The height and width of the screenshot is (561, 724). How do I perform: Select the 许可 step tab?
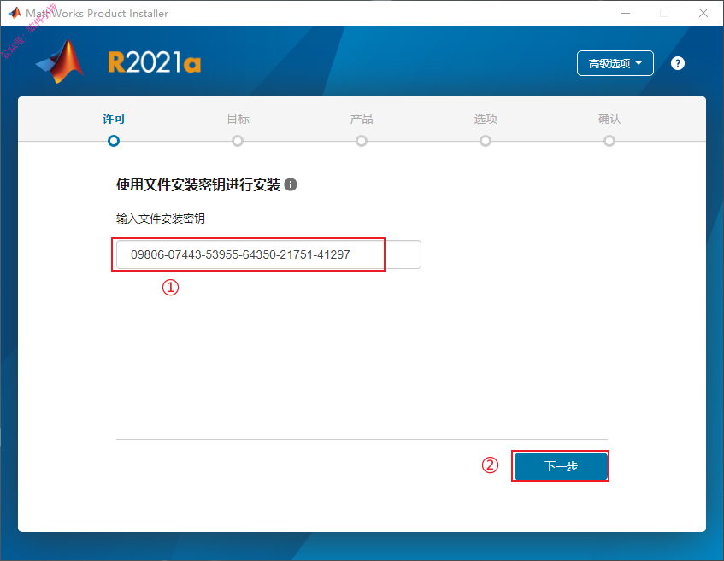[114, 119]
